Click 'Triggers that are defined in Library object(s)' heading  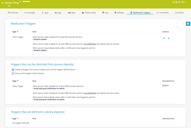click(38, 112)
